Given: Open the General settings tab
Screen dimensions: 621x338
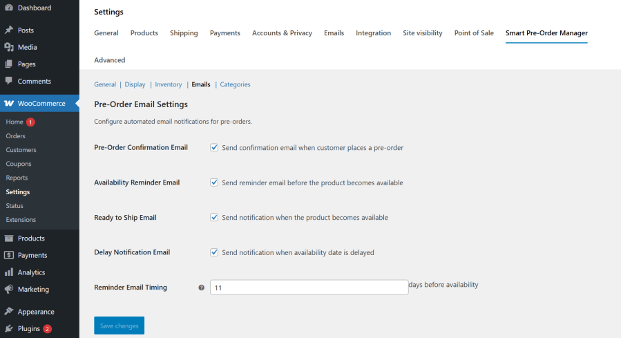Looking at the screenshot, I should click(x=106, y=33).
